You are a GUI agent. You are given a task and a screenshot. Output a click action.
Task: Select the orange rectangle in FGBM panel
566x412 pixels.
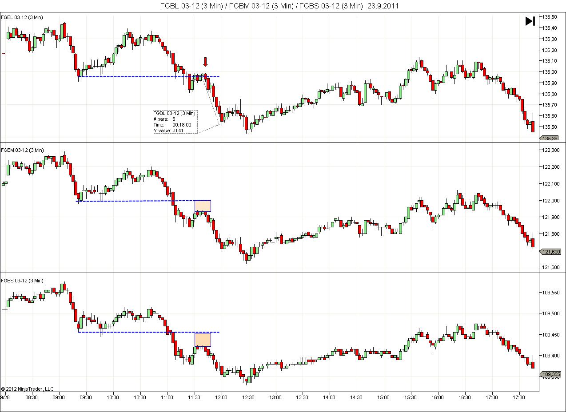point(203,206)
